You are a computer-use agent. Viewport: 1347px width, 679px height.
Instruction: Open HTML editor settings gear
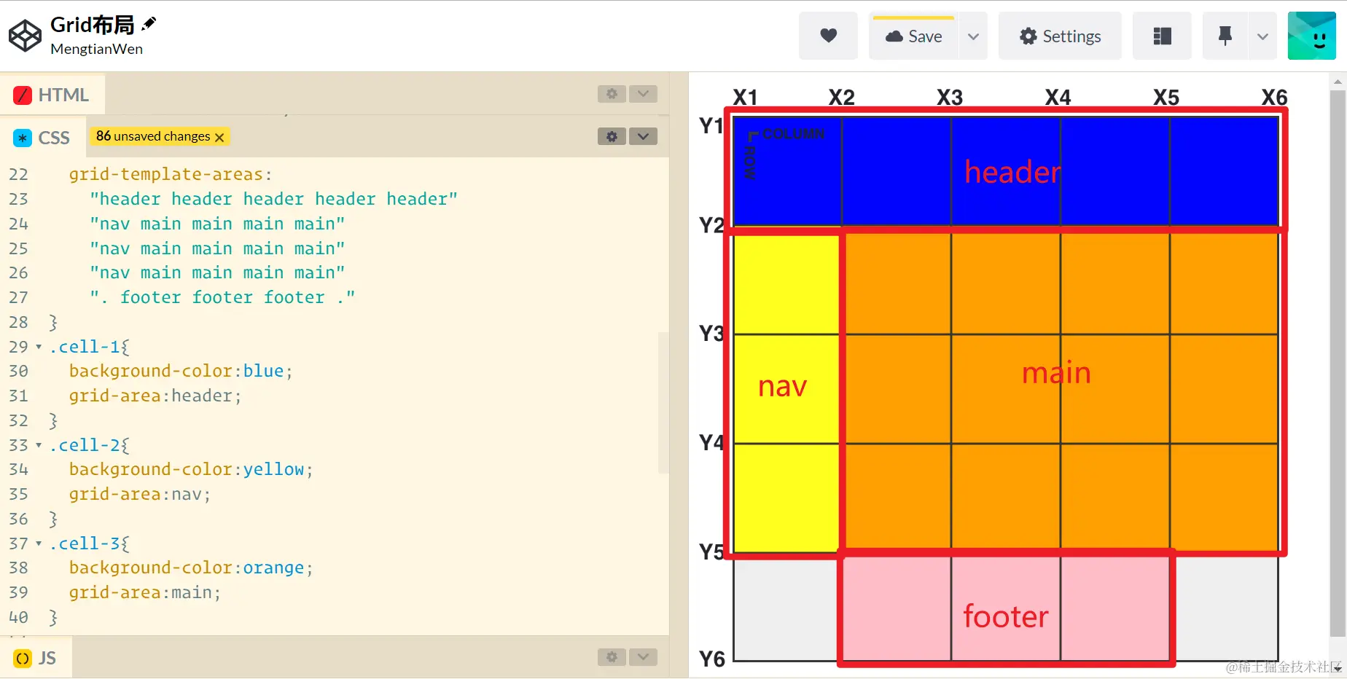612,94
